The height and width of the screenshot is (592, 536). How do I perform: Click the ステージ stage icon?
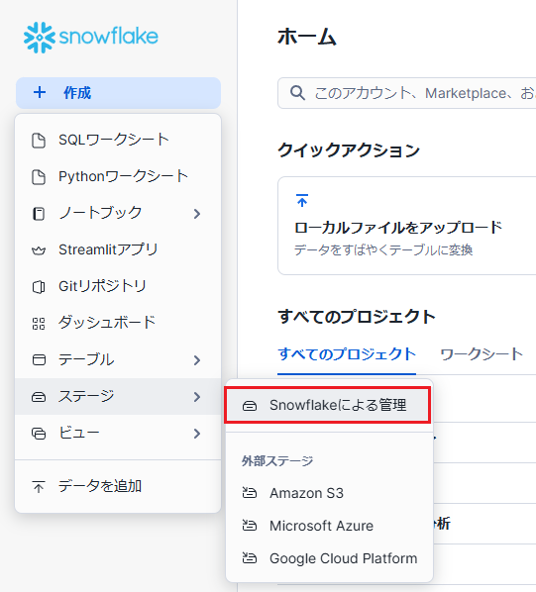click(x=39, y=397)
